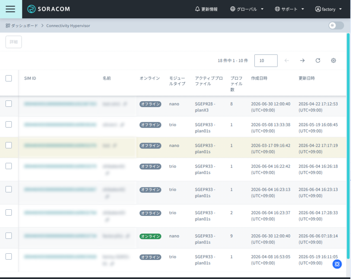
Task: Click the 詳細 details button
Action: click(x=14, y=42)
